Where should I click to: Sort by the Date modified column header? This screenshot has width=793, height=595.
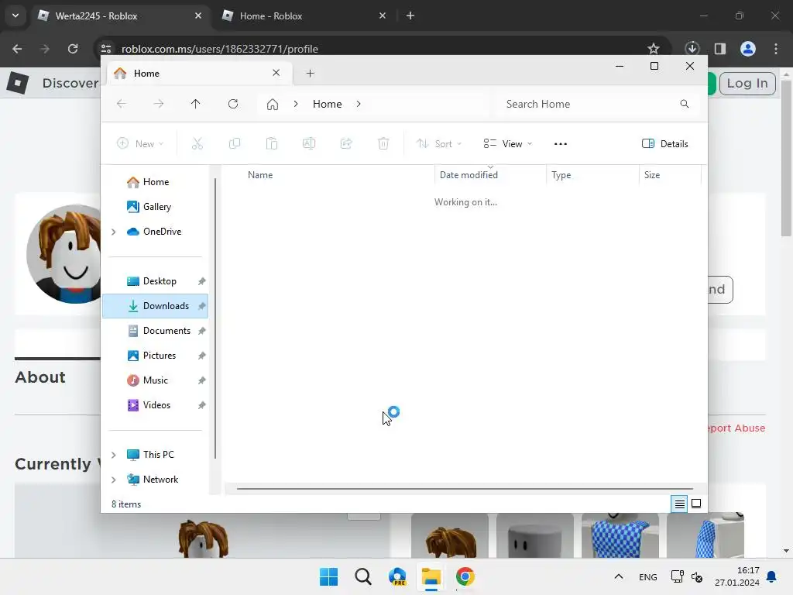[469, 175]
